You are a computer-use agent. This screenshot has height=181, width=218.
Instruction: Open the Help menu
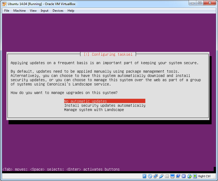point(71,11)
